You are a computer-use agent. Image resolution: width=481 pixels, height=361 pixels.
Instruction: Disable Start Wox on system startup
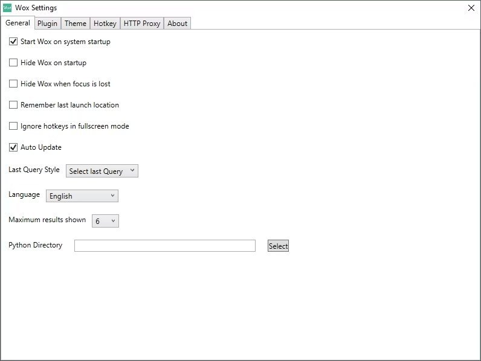pos(13,42)
